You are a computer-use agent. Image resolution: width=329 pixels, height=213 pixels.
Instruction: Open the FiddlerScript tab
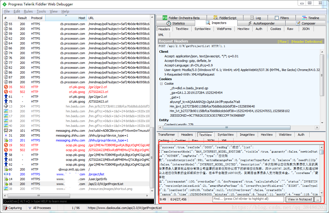[225, 18]
